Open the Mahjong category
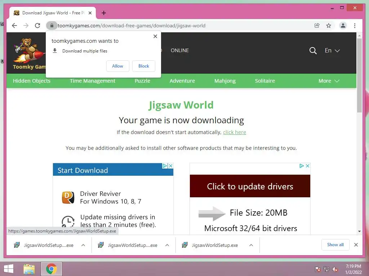This screenshot has height=276, width=369. pos(225,81)
